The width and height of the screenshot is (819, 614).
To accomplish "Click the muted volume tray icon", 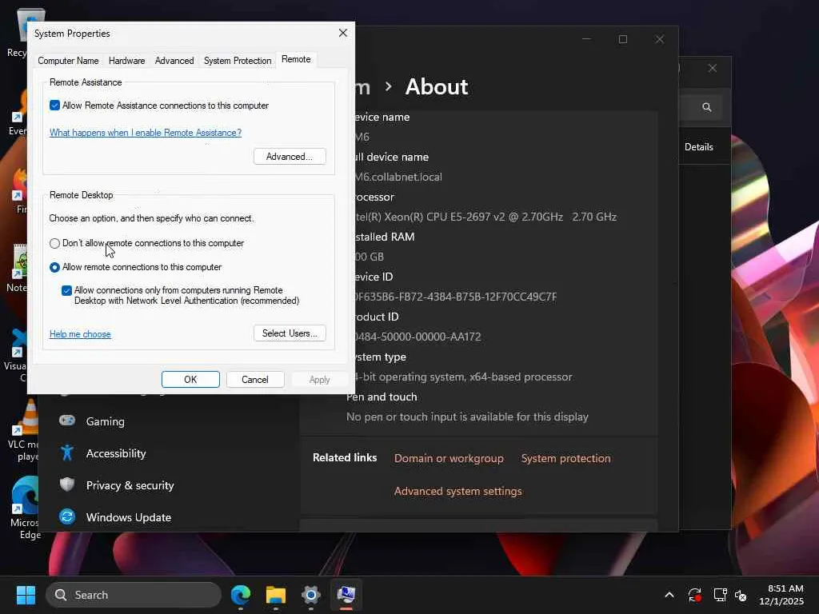I will (741, 595).
